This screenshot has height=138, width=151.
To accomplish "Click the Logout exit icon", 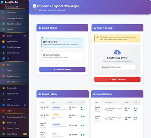I will tap(4, 111).
